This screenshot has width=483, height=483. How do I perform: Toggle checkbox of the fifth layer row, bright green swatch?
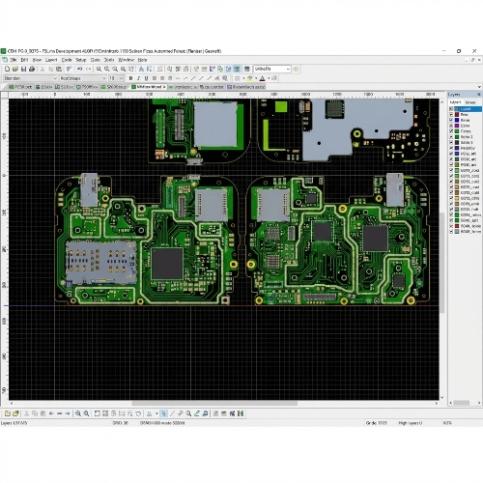(x=451, y=131)
